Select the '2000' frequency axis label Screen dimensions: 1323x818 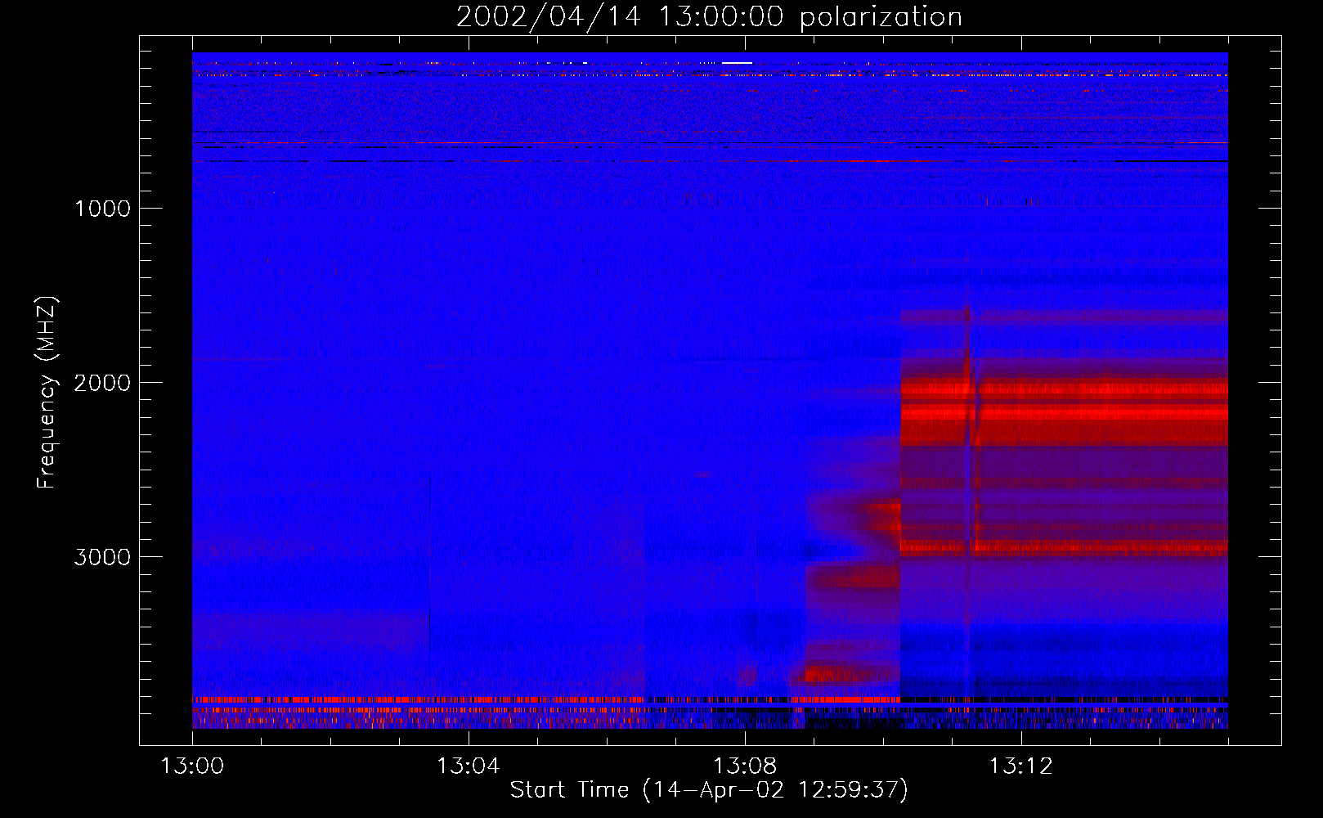tap(102, 383)
